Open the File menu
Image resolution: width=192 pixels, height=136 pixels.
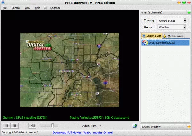click(x=4, y=8)
